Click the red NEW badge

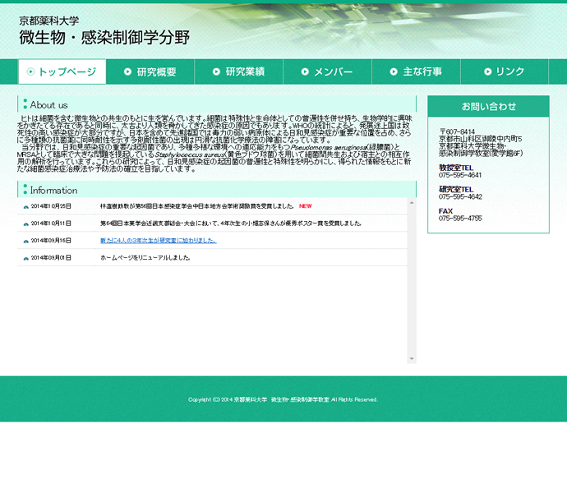(x=306, y=206)
